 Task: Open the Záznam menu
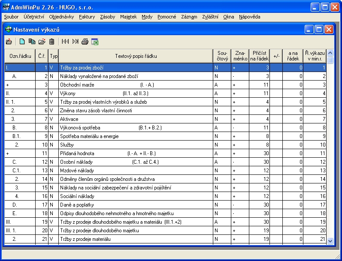(x=189, y=17)
